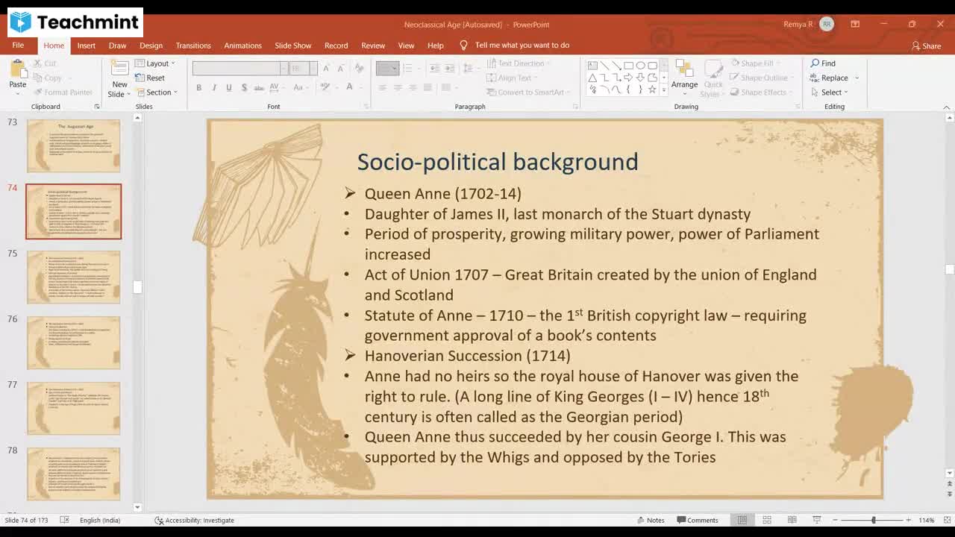Share the presentation via Share
The image size is (955, 537).
(926, 46)
